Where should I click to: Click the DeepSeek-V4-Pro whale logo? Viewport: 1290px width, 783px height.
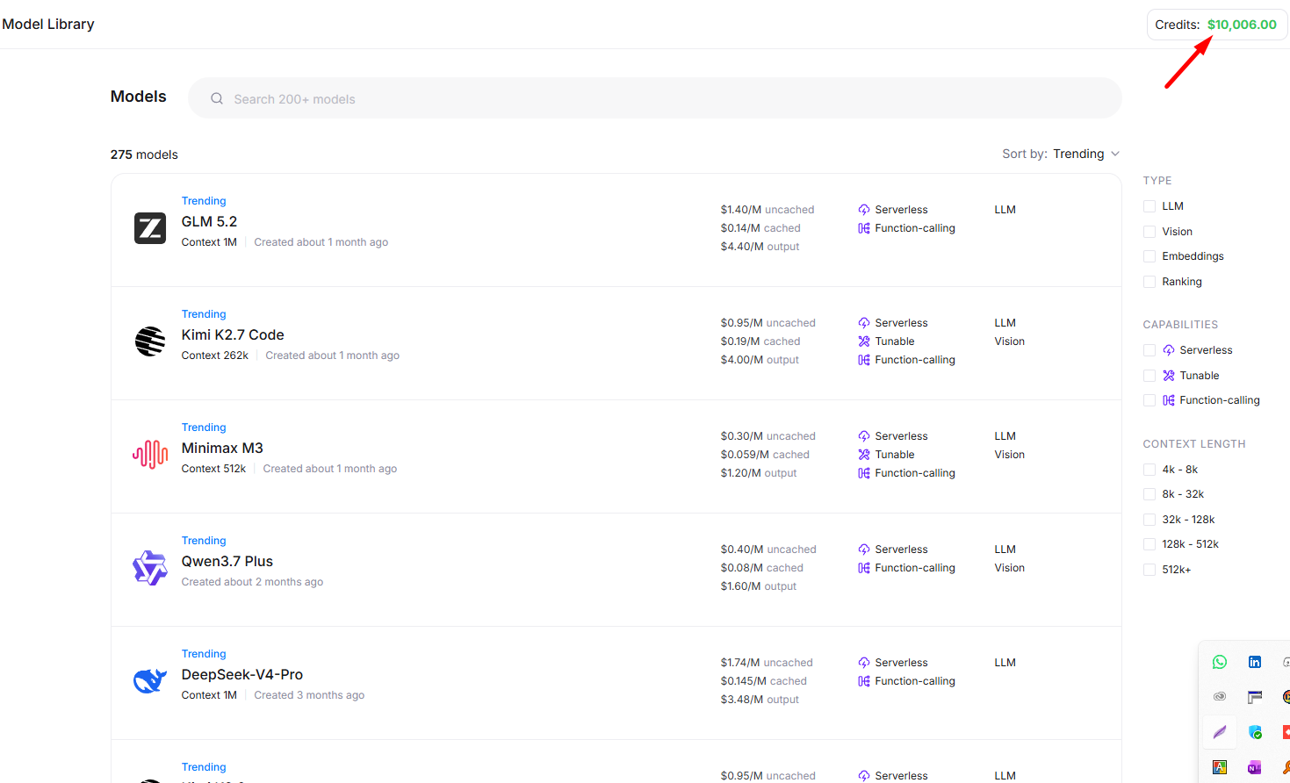tap(150, 681)
